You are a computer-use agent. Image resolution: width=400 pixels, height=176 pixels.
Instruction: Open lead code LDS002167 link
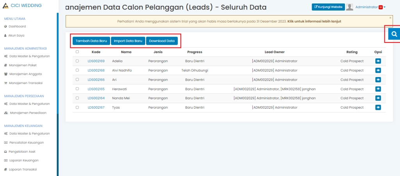pyautogui.click(x=96, y=107)
